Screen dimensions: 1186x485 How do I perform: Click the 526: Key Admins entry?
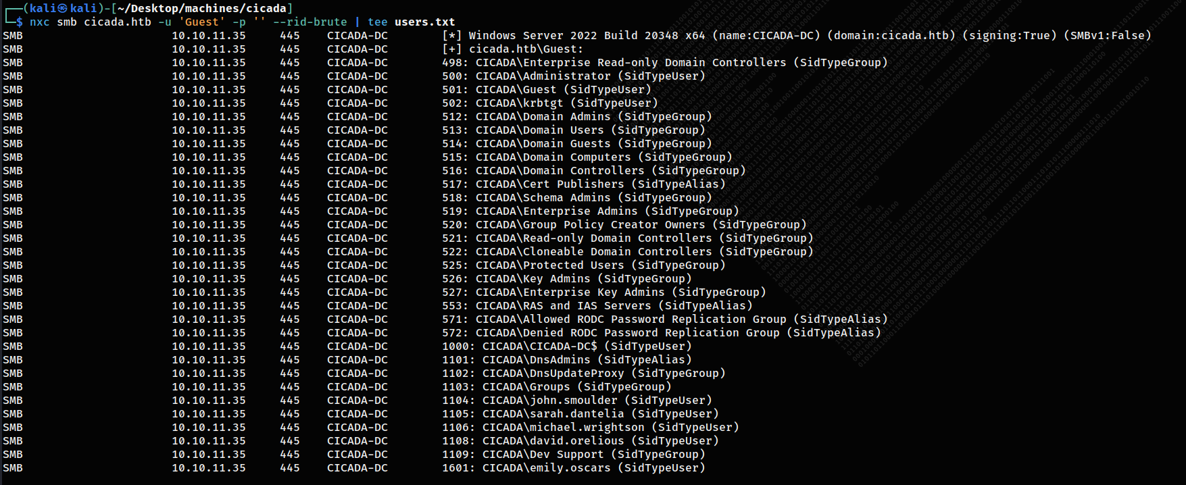pyautogui.click(x=567, y=278)
